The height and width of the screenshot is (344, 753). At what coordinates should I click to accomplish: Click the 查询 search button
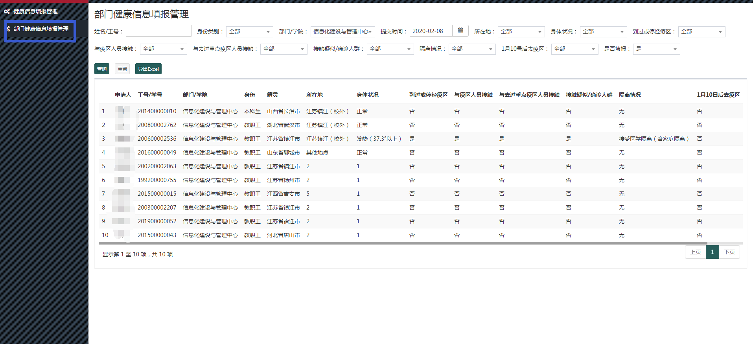click(x=102, y=69)
